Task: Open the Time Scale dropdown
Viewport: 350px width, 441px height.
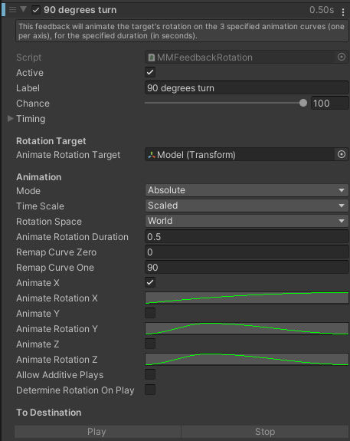Action: (247, 206)
